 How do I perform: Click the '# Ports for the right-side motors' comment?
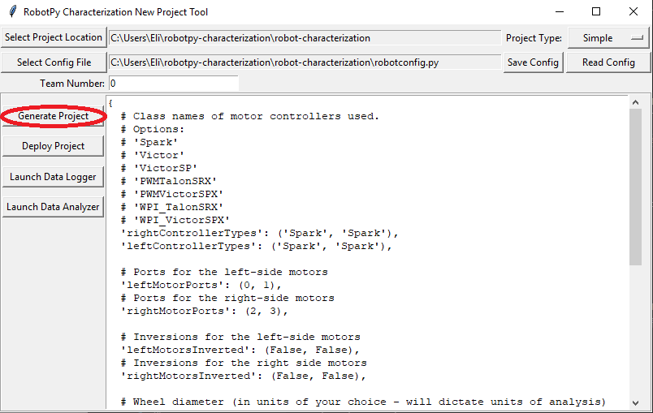coord(227,299)
